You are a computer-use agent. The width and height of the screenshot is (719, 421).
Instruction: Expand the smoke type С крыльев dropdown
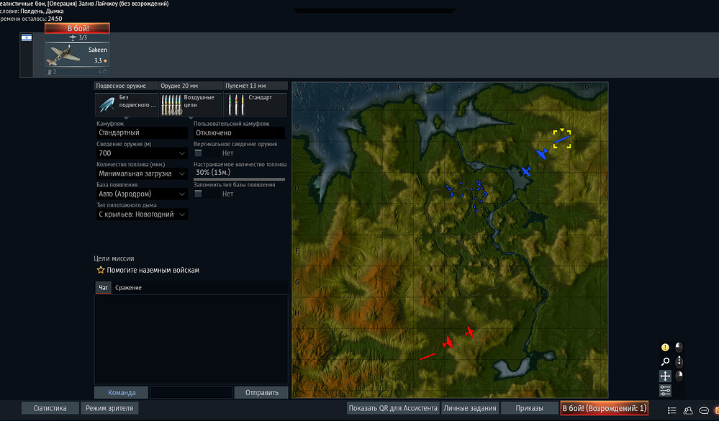pyautogui.click(x=142, y=214)
